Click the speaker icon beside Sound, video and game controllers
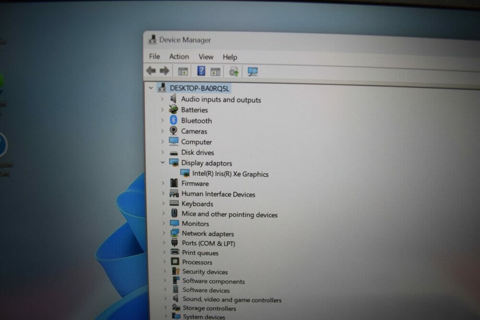The width and height of the screenshot is (480, 320). pos(176,298)
